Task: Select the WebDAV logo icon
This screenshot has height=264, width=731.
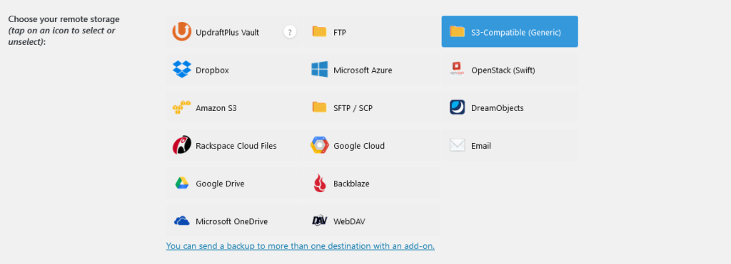Action: pos(319,221)
